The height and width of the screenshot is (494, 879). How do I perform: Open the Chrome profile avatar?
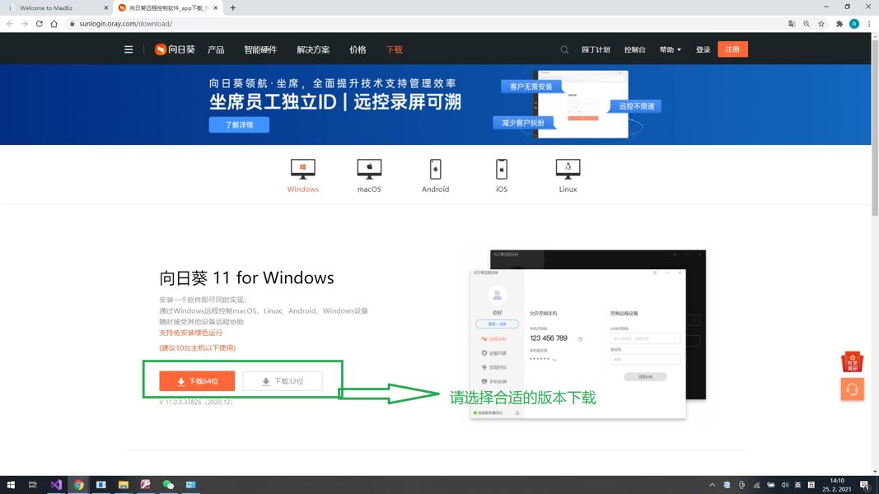click(853, 24)
